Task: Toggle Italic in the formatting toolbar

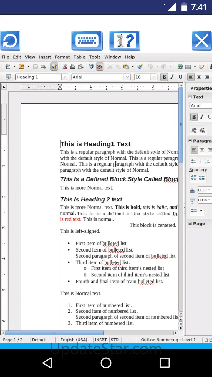Action: coord(172,77)
